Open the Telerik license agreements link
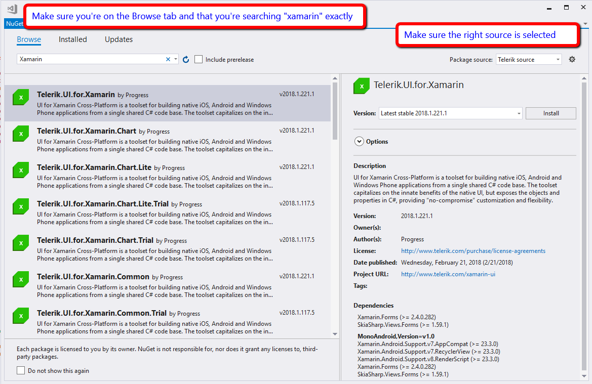This screenshot has width=592, height=384. point(473,251)
